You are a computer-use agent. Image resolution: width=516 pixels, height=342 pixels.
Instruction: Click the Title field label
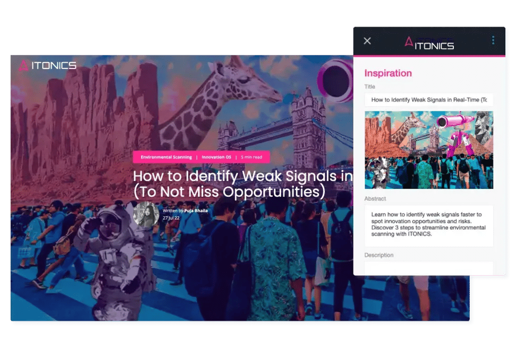tap(369, 86)
